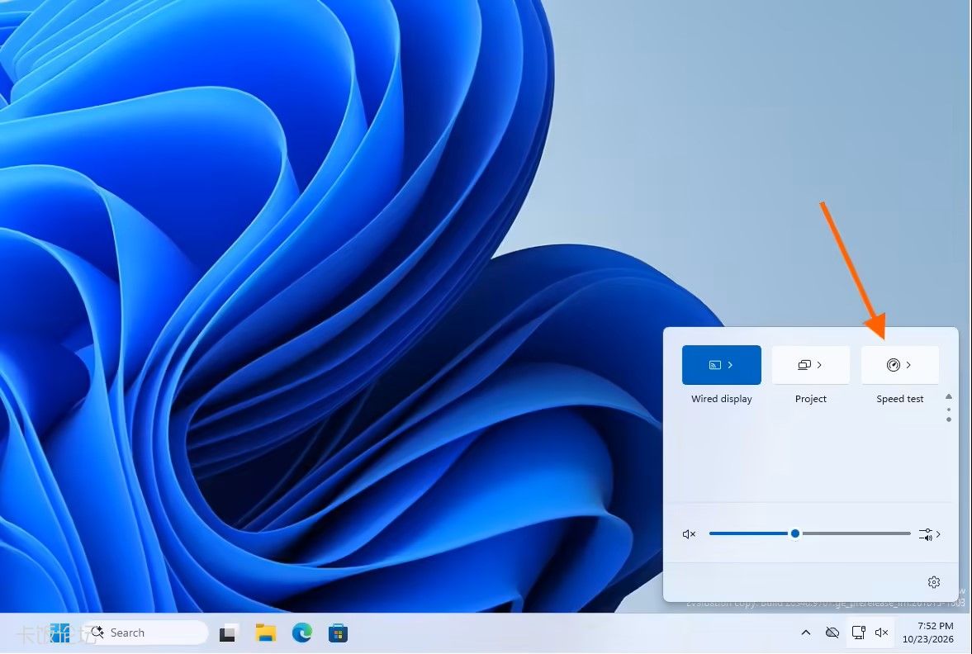The width and height of the screenshot is (972, 654).
Task: Open Project options via its chevron
Action: (x=819, y=364)
